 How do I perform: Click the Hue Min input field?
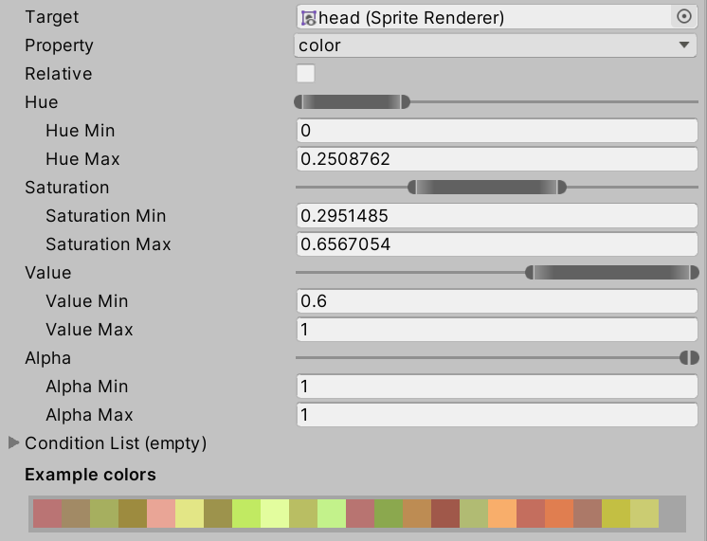click(x=497, y=131)
